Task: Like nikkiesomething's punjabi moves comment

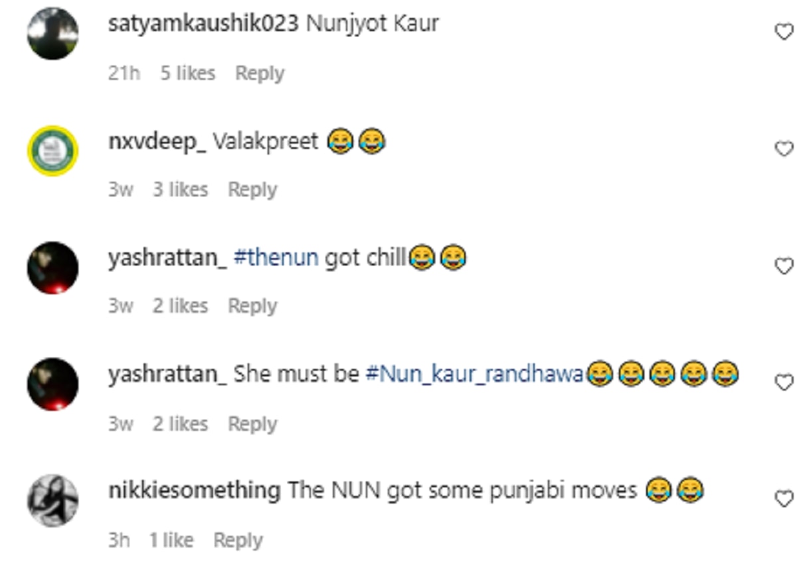Action: click(784, 499)
